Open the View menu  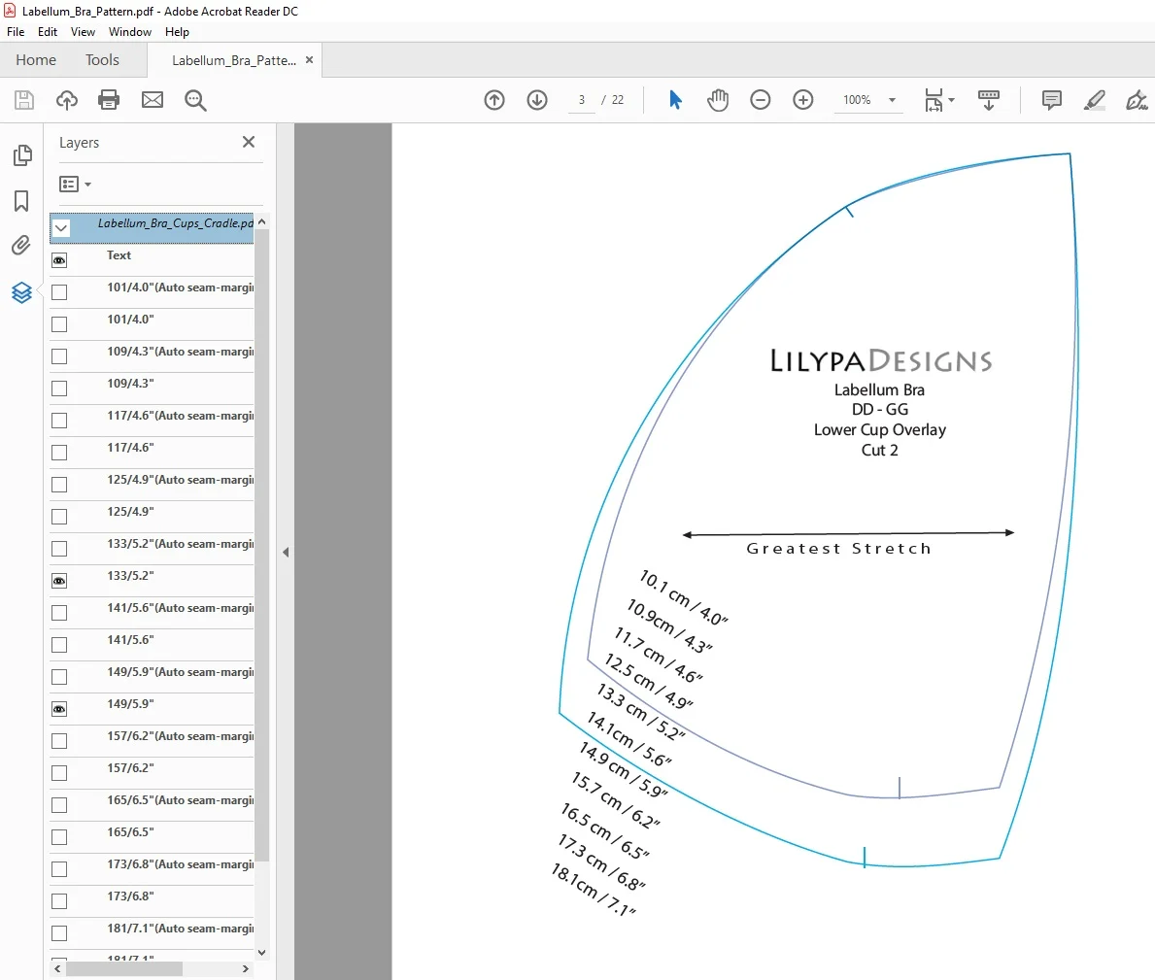tap(83, 32)
